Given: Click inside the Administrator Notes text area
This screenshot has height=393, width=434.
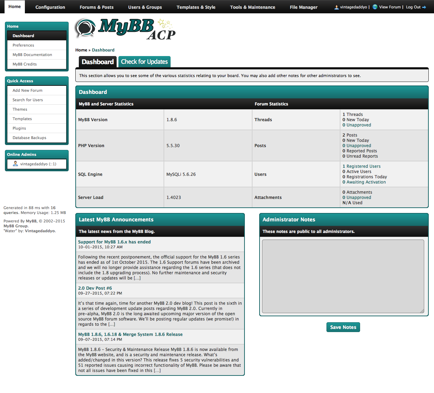Looking at the screenshot, I should (x=343, y=276).
